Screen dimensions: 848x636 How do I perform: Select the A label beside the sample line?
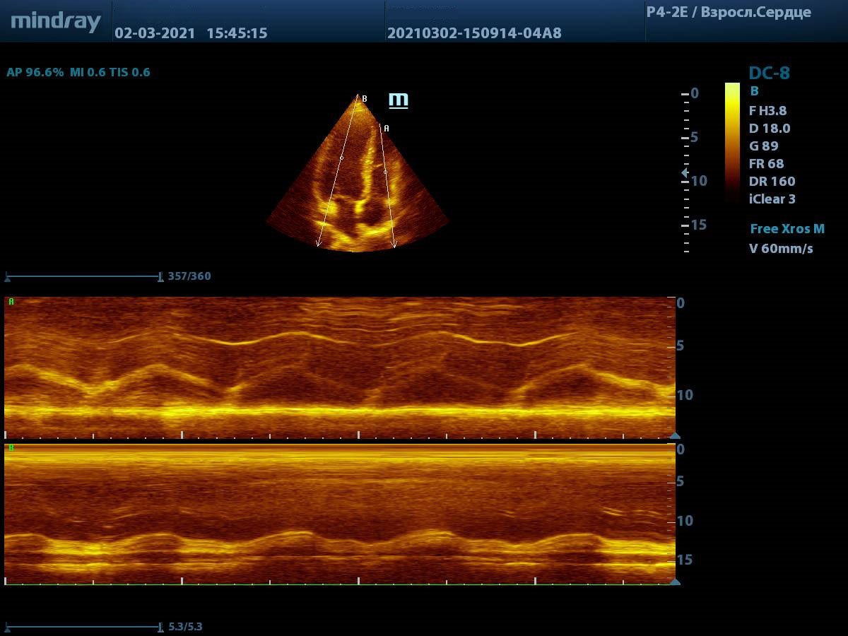387,129
